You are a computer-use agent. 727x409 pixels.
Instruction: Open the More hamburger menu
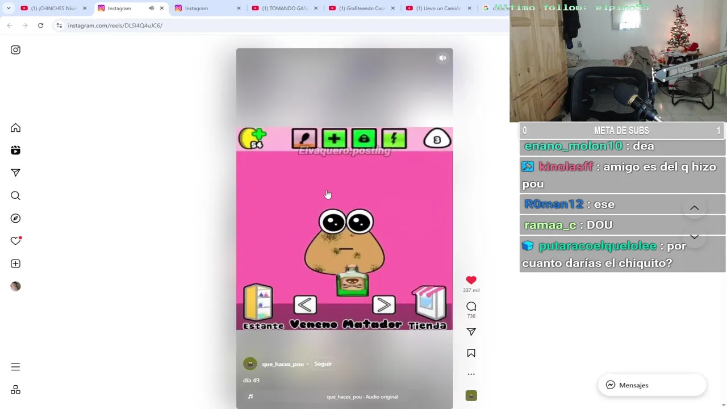pos(15,367)
